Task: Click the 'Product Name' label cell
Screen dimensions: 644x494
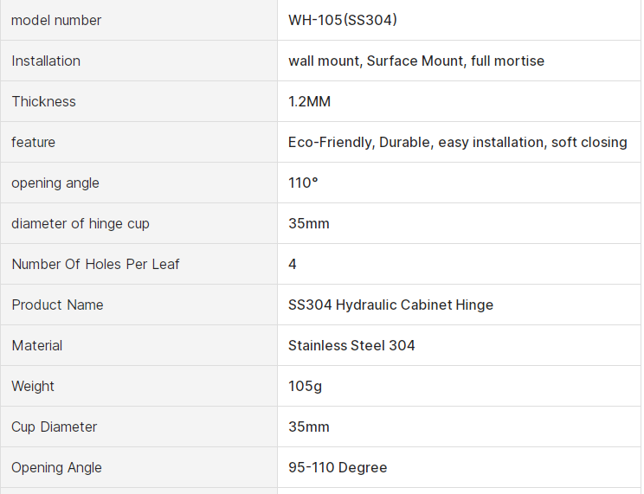Action: 57,305
